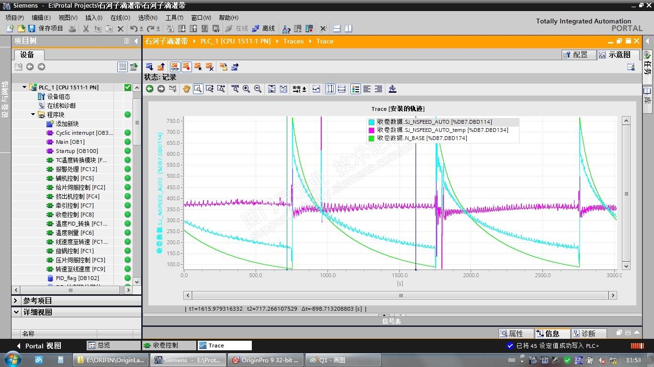This screenshot has width=654, height=367.
Task: Switch to the 示意图 tab
Action: point(618,54)
